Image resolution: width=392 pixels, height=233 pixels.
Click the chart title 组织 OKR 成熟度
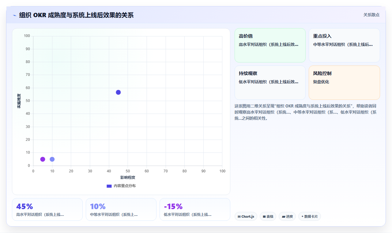click(x=76, y=15)
